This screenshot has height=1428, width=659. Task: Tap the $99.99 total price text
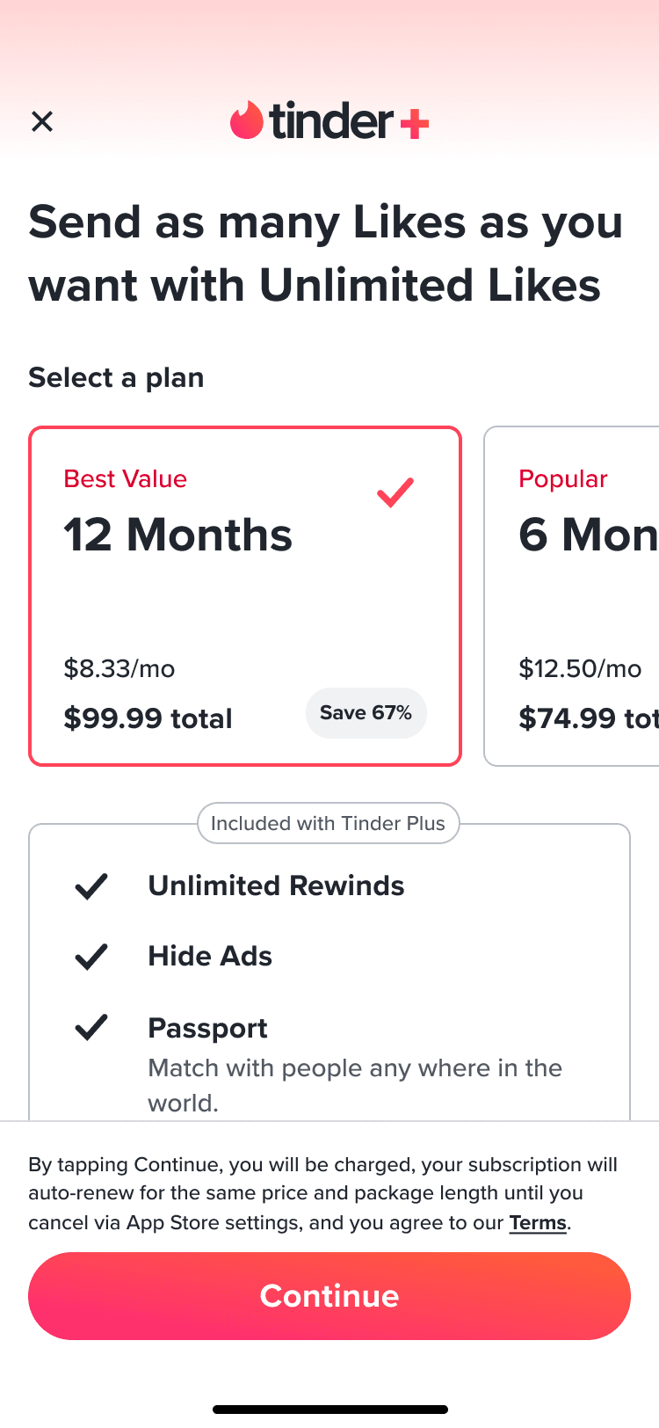(148, 718)
